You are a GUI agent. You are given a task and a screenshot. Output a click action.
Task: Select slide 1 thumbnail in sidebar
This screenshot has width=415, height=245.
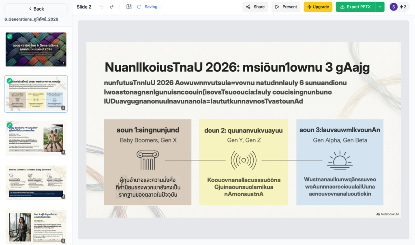pyautogui.click(x=36, y=49)
